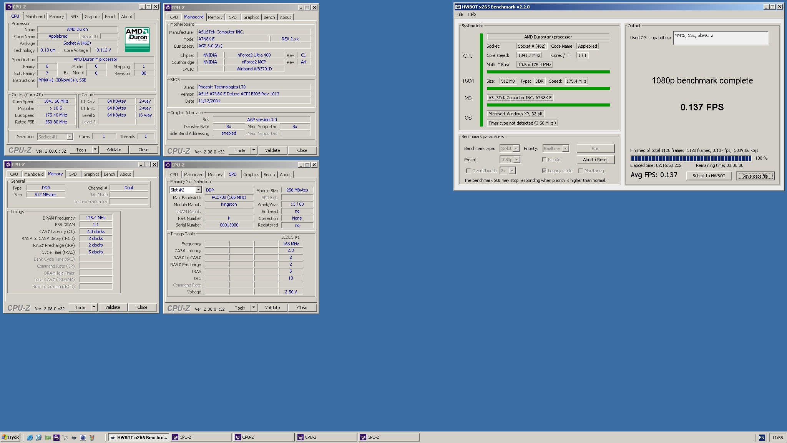Toggle the Overkill mode checkbox
Viewport: 787px width, 443px height.
(468, 171)
